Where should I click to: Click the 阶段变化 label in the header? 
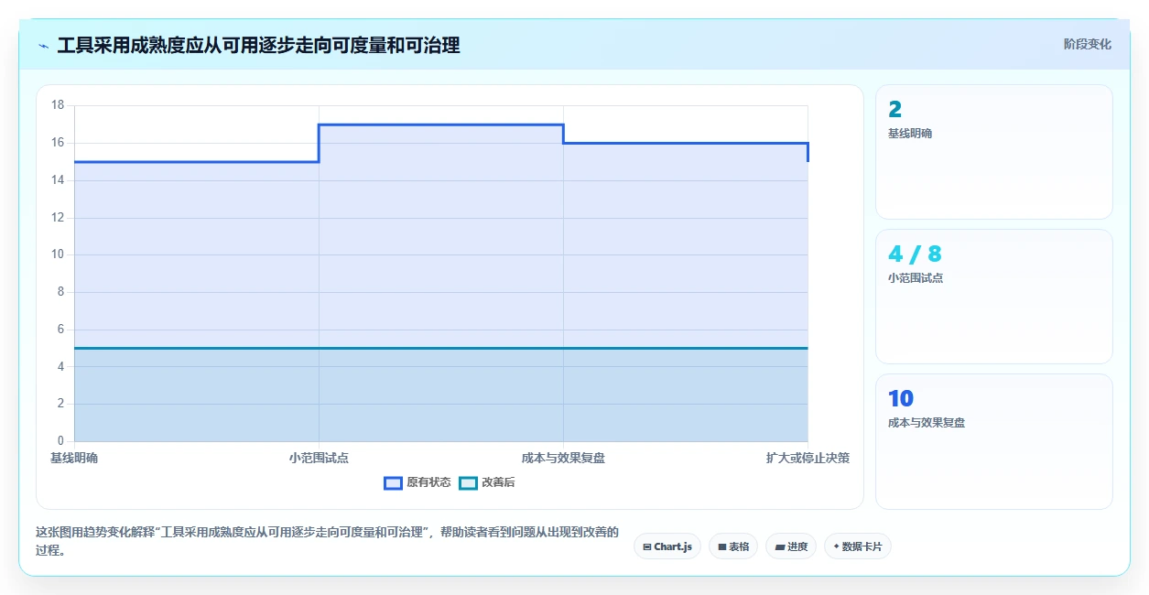(1088, 44)
